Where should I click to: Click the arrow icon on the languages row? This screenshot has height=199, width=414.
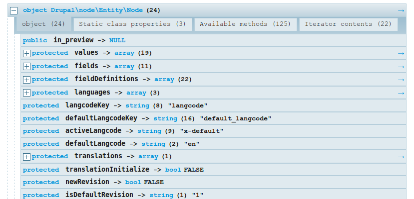401,93
